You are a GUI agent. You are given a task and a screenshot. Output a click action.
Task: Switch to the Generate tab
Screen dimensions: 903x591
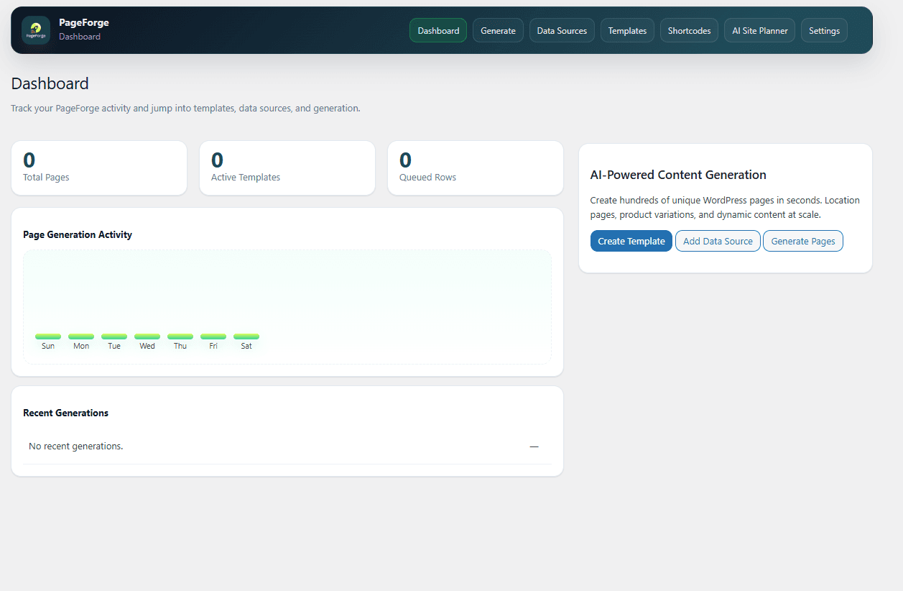498,30
